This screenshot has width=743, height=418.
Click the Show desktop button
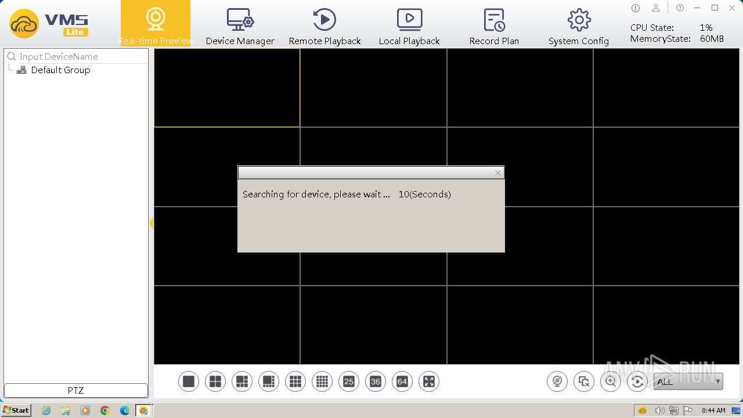pos(736,410)
